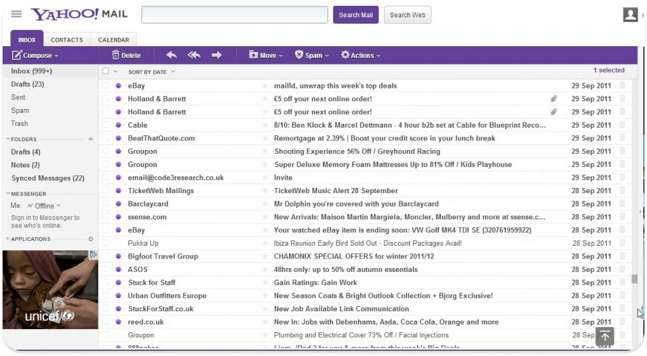Collapse the Messenger section

[x=8, y=194]
